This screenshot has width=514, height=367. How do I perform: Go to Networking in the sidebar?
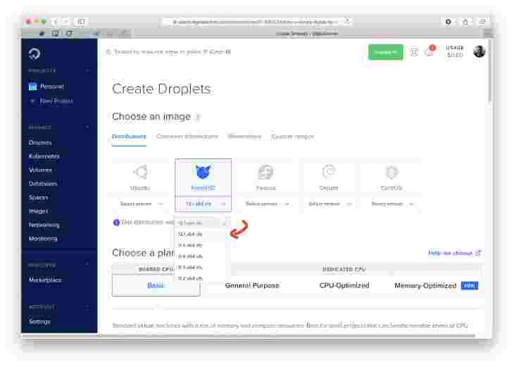[44, 225]
